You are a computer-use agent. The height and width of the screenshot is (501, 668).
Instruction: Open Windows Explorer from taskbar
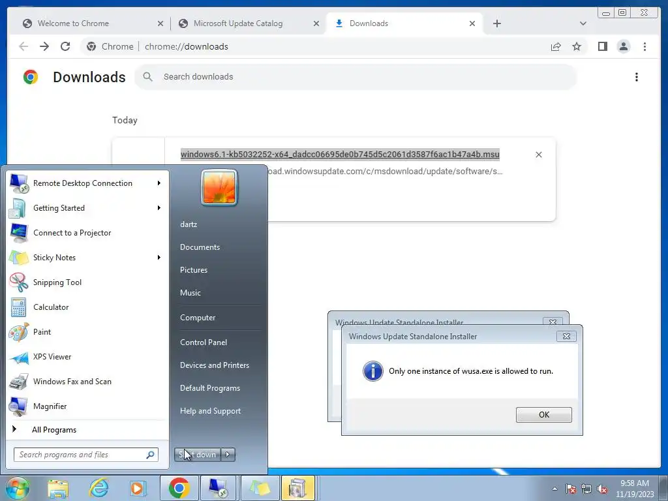(x=58, y=489)
